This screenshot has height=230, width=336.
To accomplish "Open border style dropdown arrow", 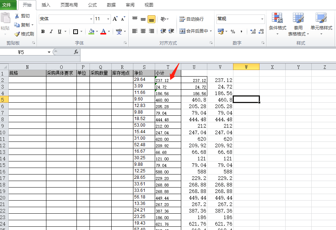I will click(x=82, y=32).
